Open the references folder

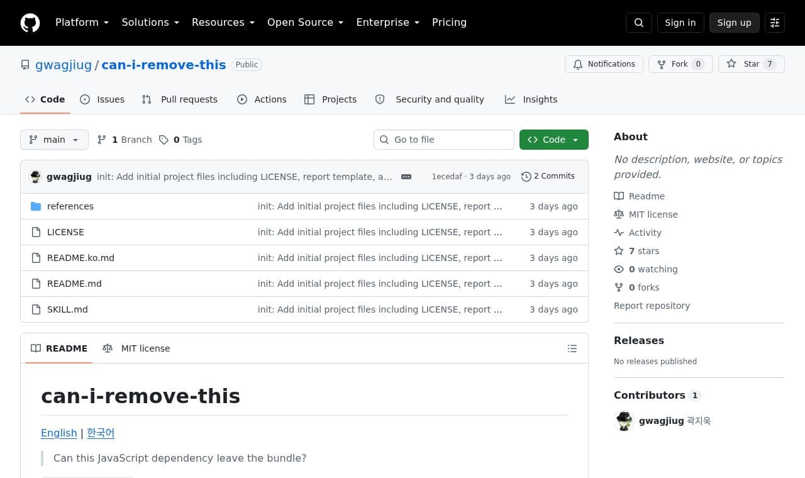(70, 206)
